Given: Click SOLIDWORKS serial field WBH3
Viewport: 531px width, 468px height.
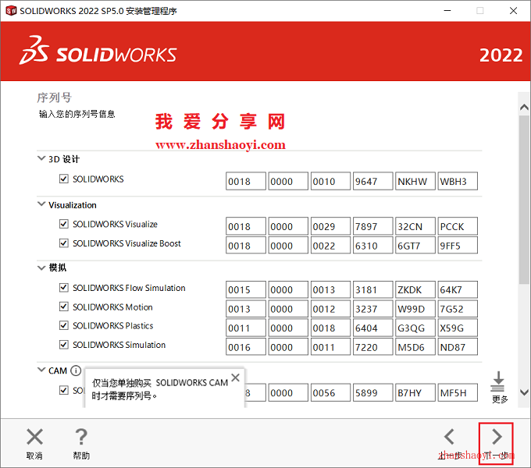Looking at the screenshot, I should (x=458, y=181).
